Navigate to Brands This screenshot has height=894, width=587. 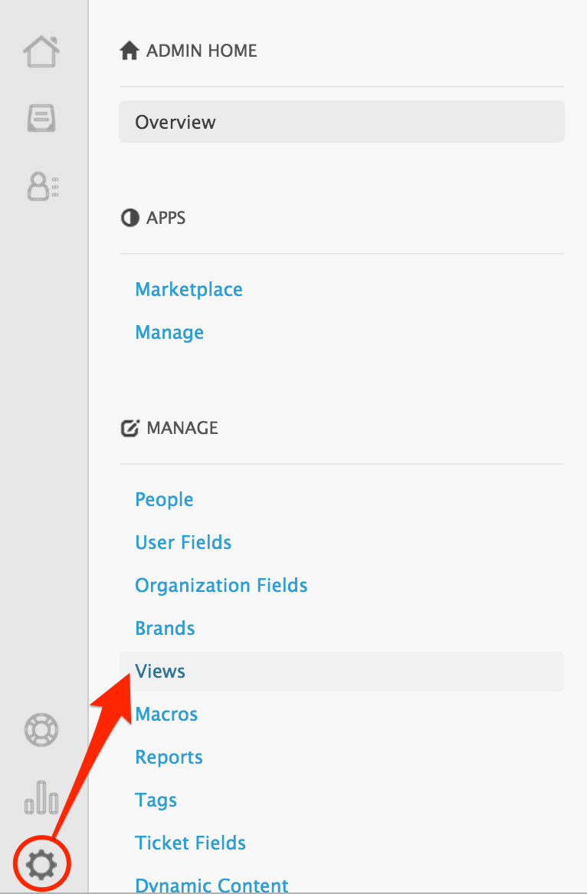pyautogui.click(x=165, y=628)
